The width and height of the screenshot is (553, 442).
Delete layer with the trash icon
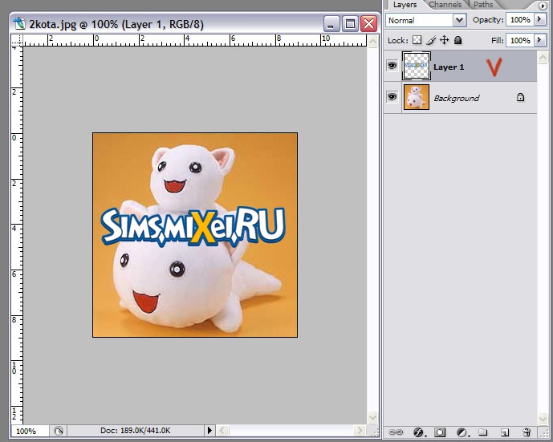click(527, 432)
